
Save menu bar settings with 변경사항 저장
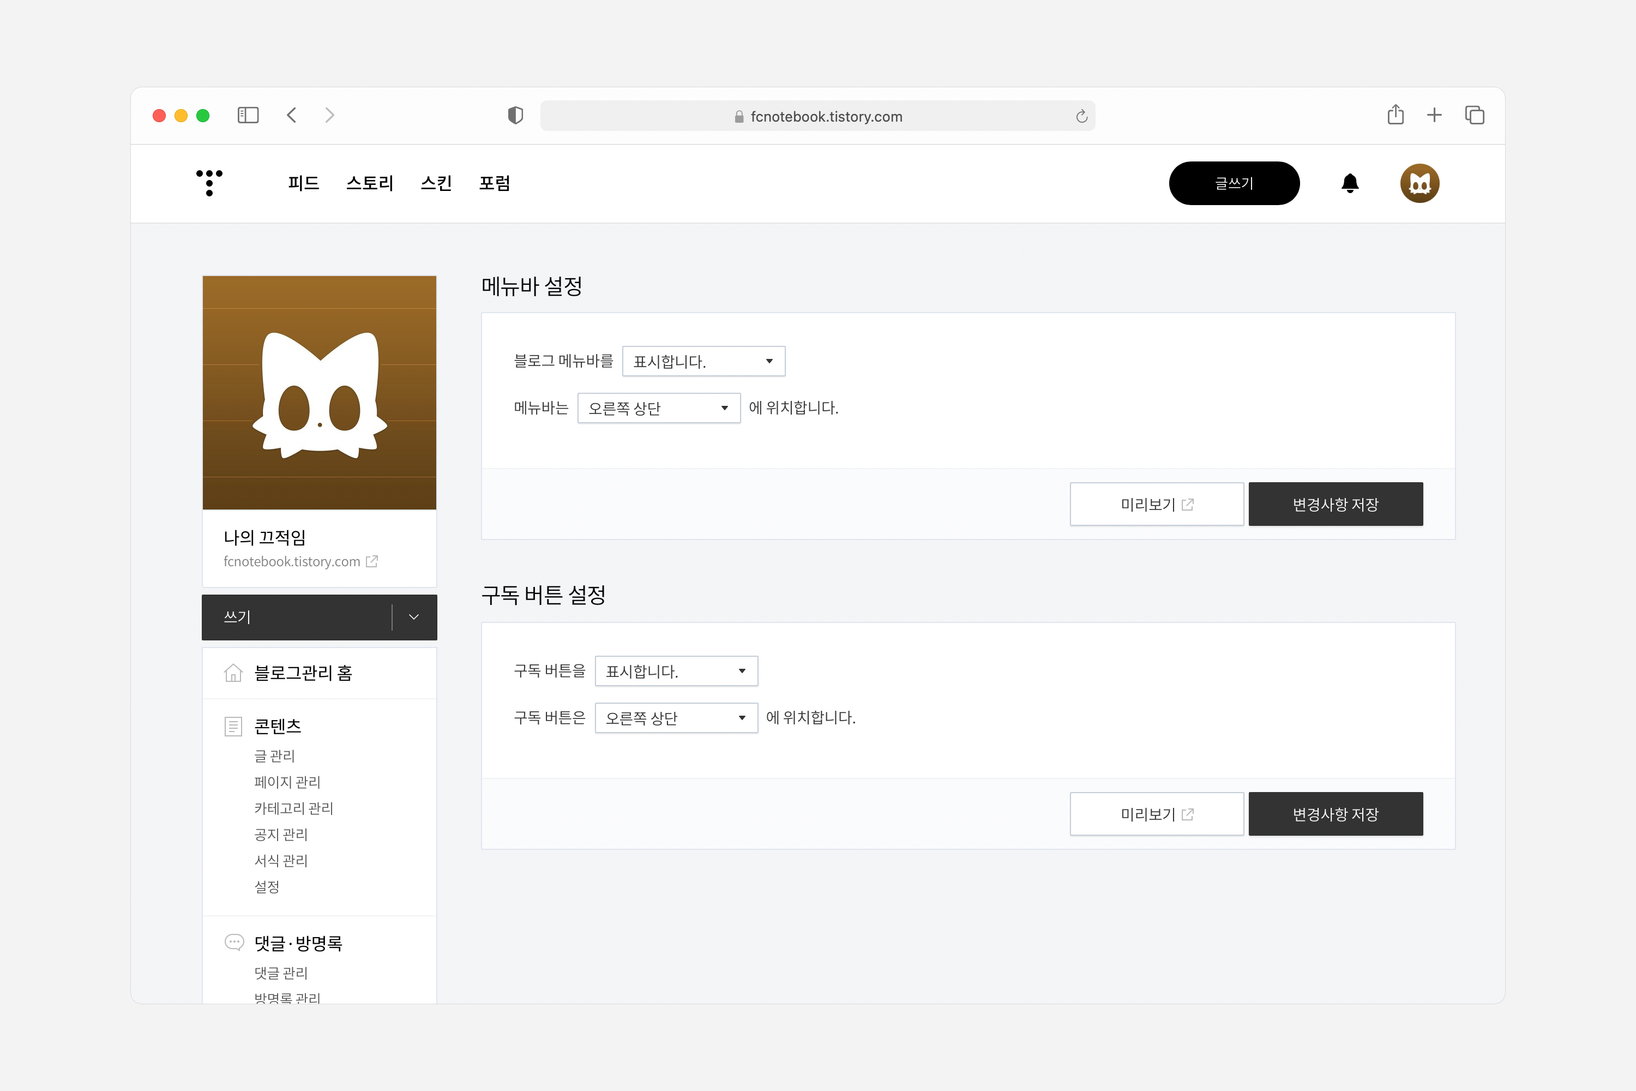[1336, 503]
